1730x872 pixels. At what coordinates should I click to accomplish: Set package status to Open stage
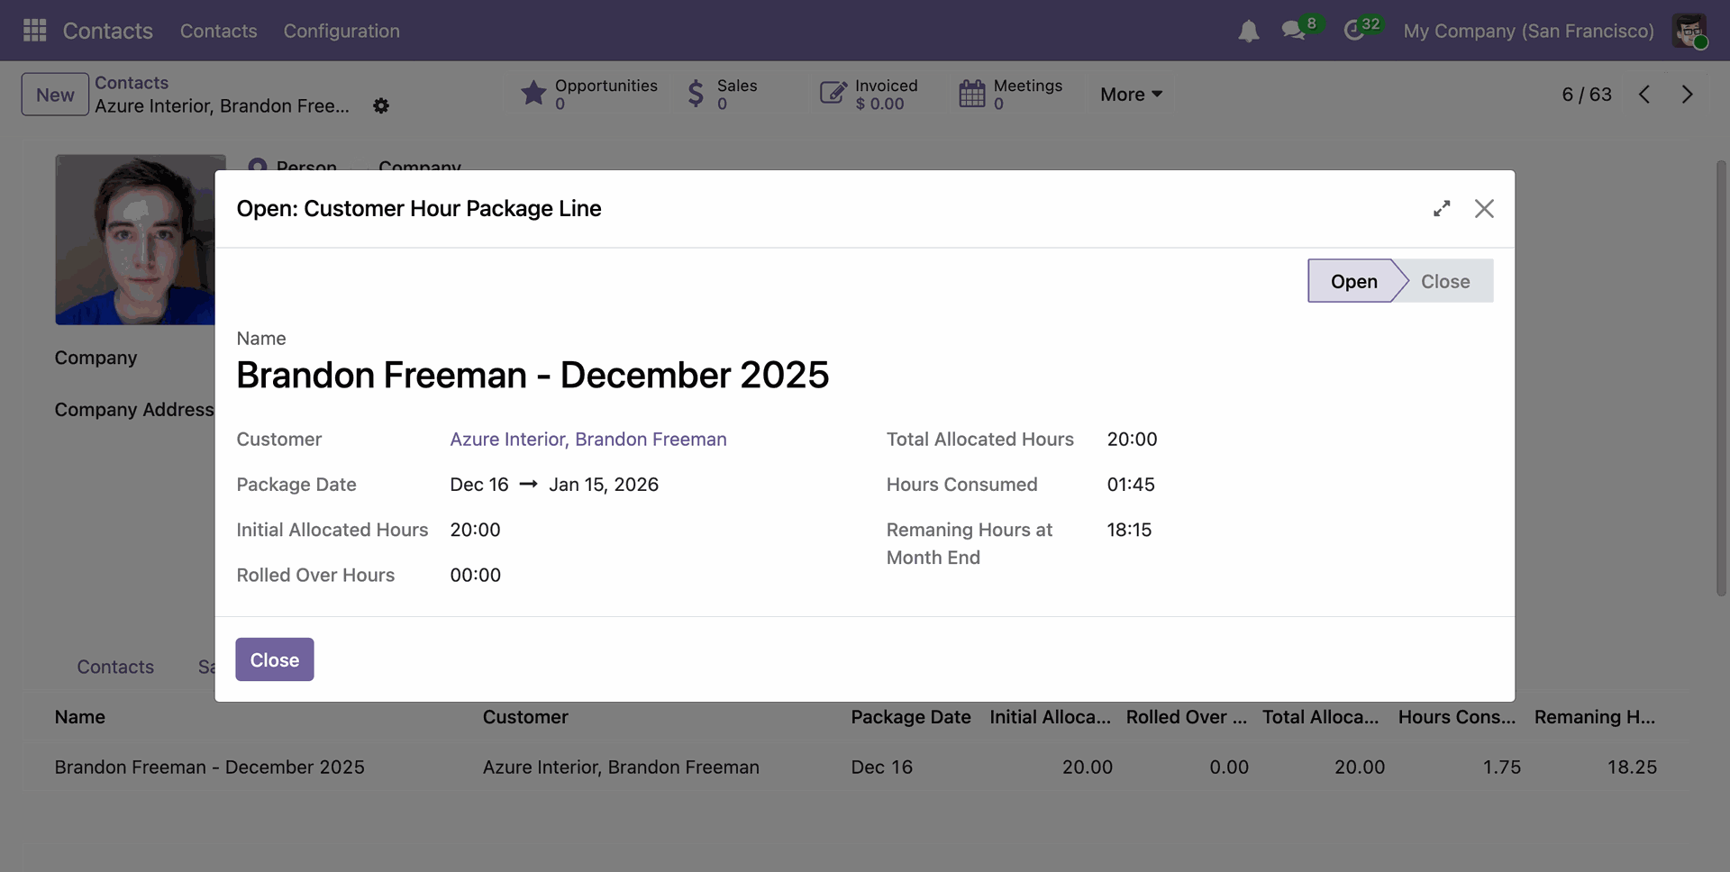pos(1352,282)
